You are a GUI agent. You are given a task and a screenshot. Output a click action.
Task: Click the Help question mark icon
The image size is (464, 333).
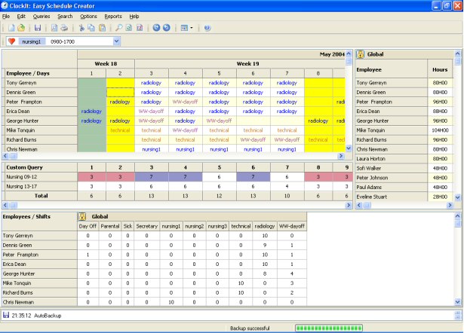click(x=207, y=28)
